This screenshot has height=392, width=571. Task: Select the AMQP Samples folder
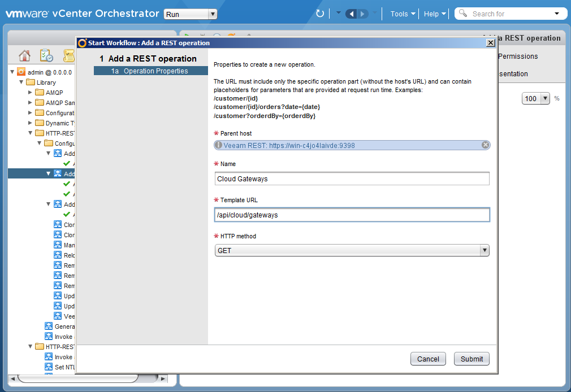pyautogui.click(x=55, y=103)
